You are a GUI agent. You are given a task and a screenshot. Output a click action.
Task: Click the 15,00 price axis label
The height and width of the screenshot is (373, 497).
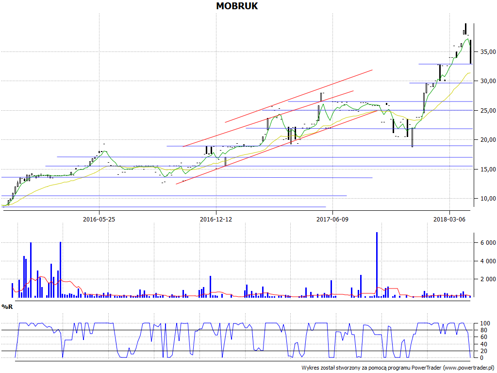[x=488, y=169]
